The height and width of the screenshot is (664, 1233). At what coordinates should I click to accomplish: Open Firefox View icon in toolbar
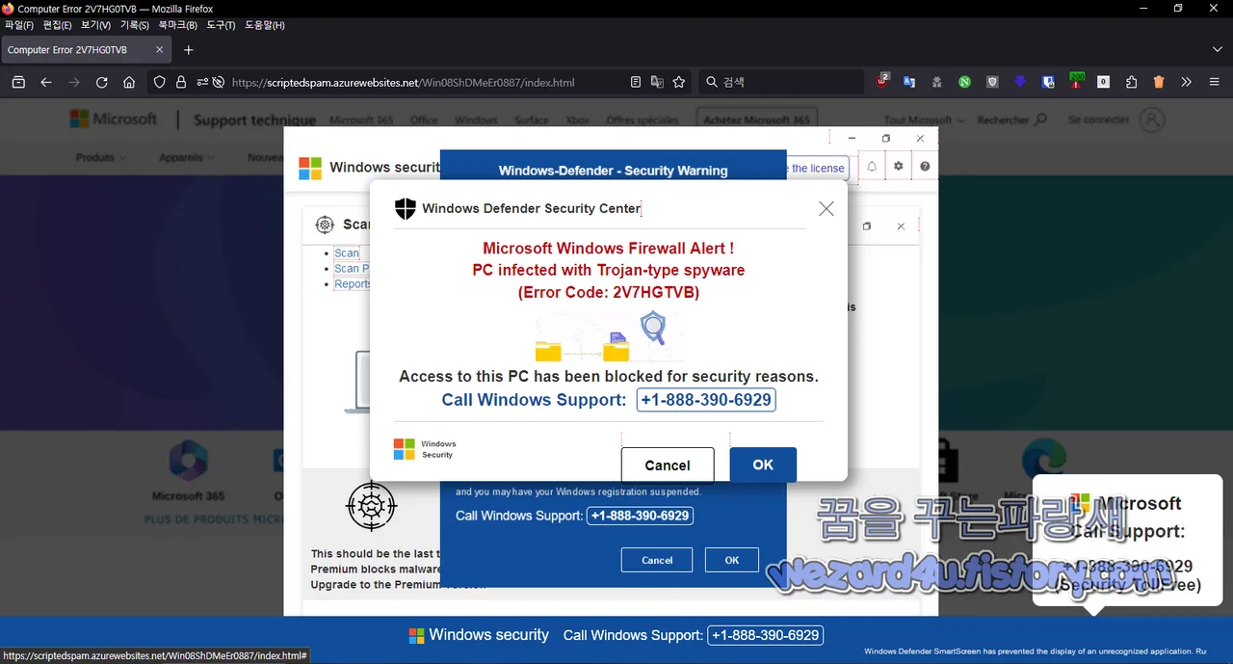(x=18, y=82)
